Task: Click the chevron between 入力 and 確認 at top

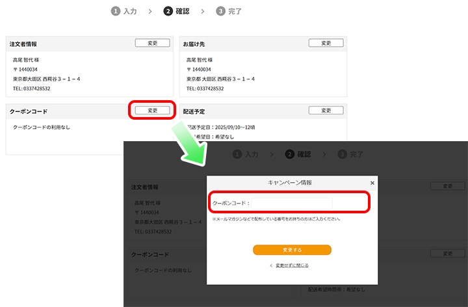Action: [x=151, y=11]
